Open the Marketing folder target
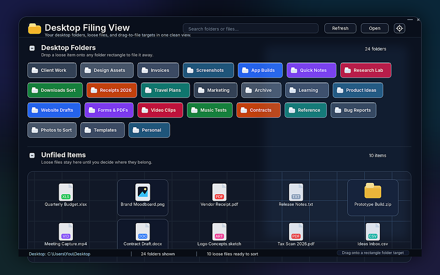The image size is (440, 275). pyautogui.click(x=216, y=90)
